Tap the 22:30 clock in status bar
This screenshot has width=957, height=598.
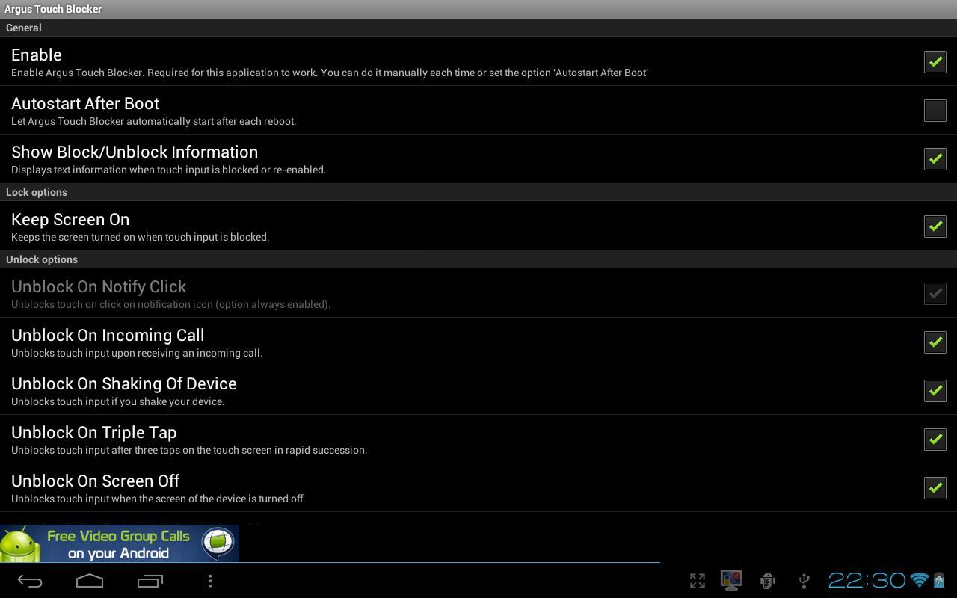click(867, 580)
